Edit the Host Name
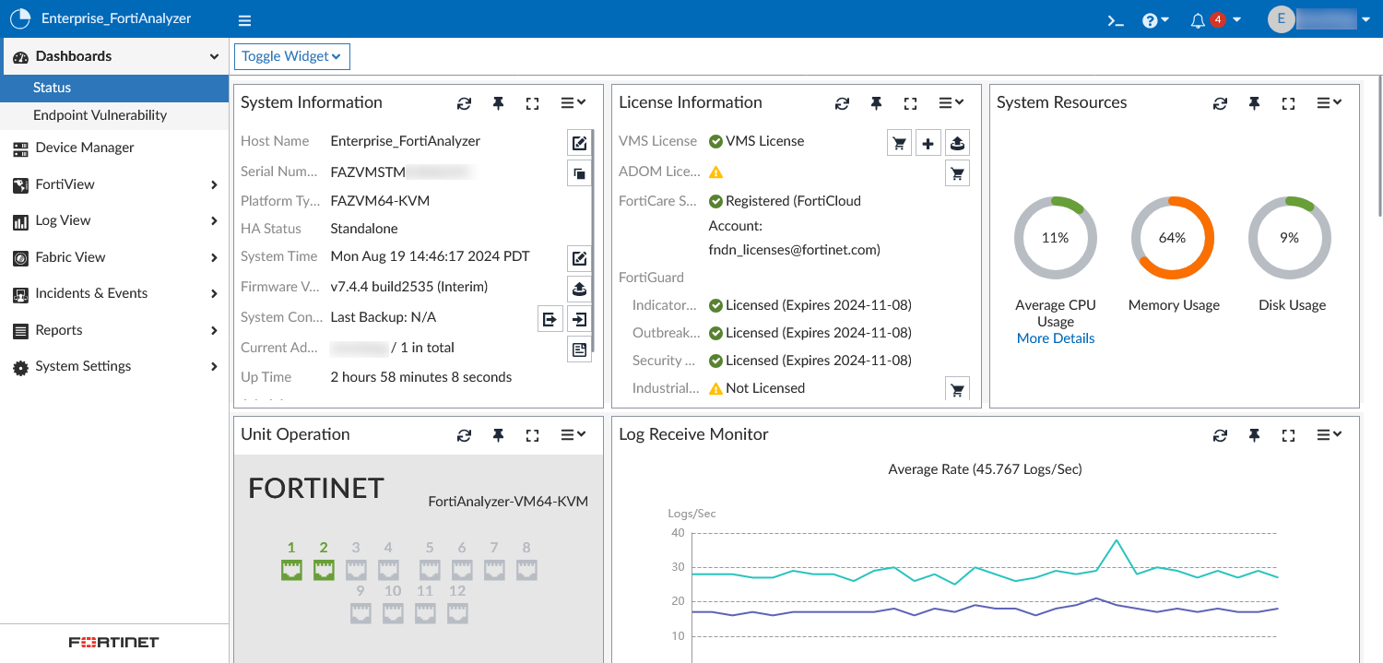The image size is (1383, 663). point(579,143)
